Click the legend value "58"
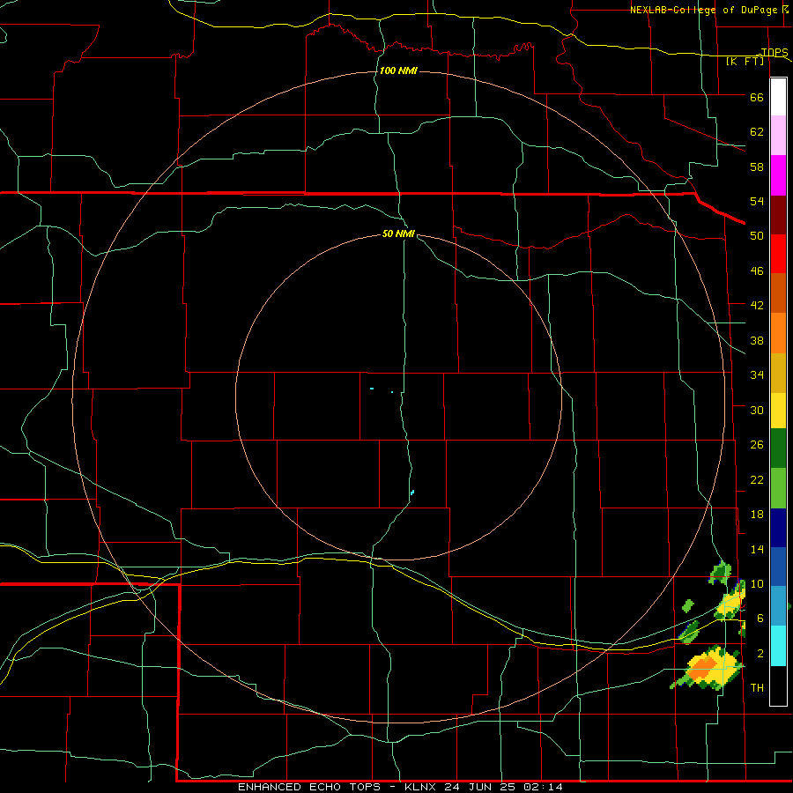Screen dimensions: 793x793 coord(757,167)
